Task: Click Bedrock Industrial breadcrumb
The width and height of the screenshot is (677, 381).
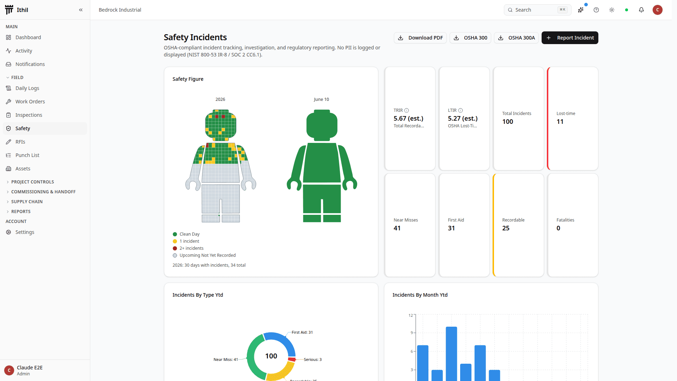Action: [x=120, y=10]
